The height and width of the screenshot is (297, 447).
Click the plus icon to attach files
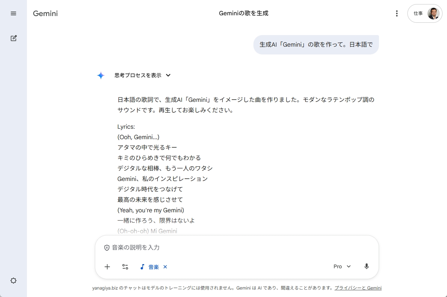point(107,267)
